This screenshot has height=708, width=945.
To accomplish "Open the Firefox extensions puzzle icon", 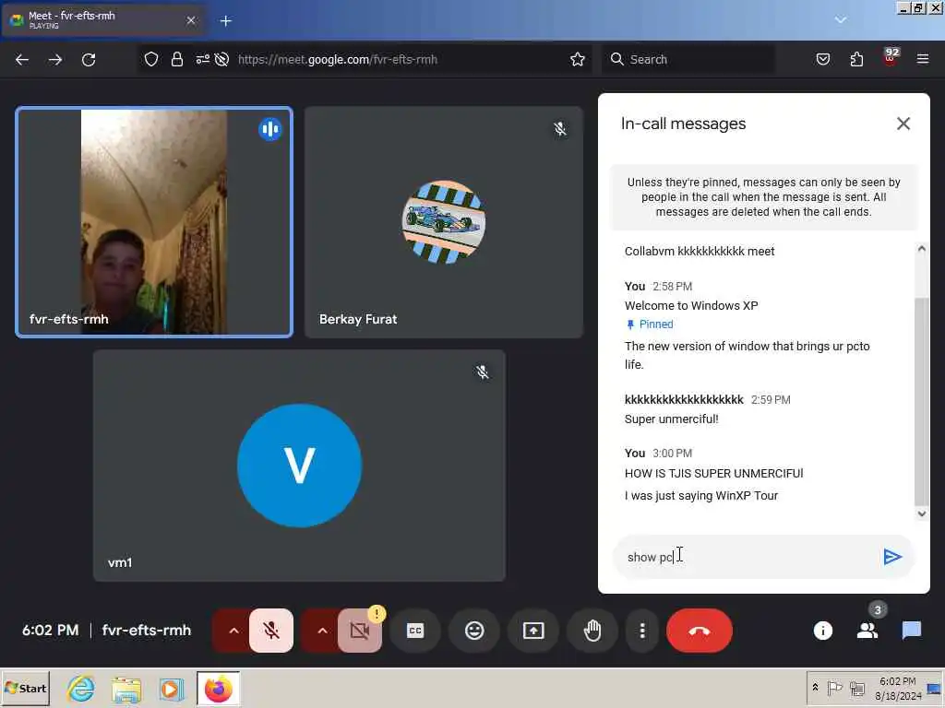I will coord(856,59).
